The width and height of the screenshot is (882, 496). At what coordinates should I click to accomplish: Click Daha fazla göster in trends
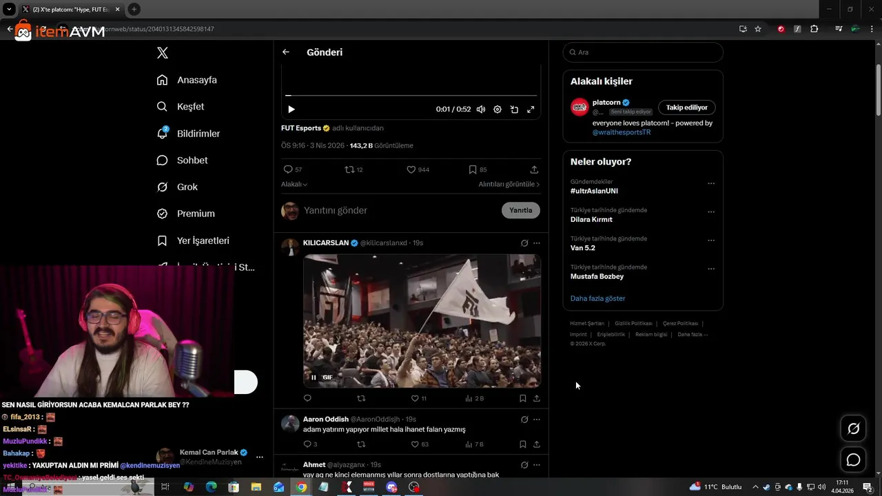(598, 298)
